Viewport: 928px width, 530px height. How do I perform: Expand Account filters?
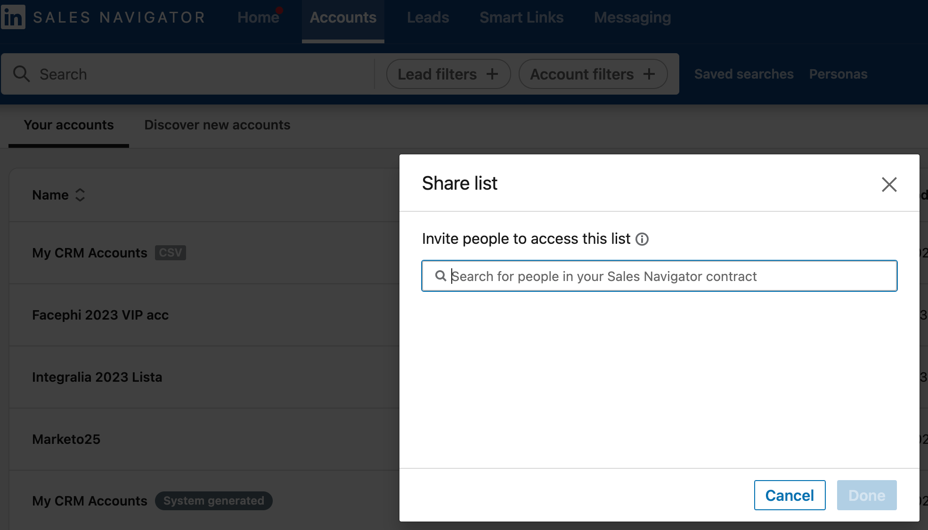[593, 74]
